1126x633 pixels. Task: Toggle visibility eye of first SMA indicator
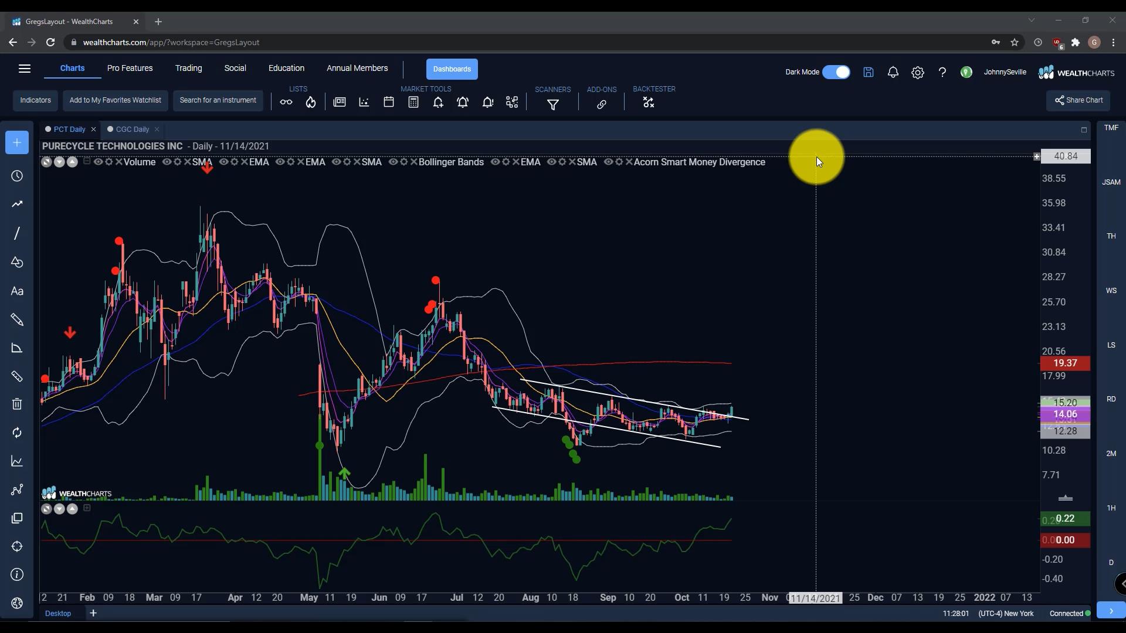coord(167,162)
